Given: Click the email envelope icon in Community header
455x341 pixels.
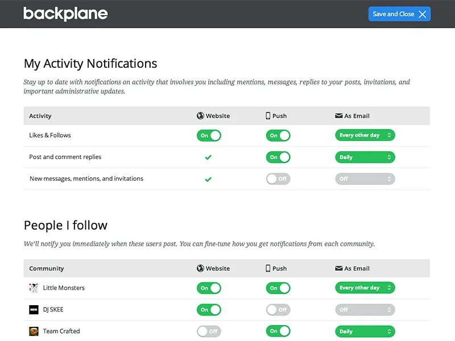Looking at the screenshot, I should pyautogui.click(x=339, y=268).
